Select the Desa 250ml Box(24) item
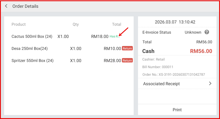This screenshot has height=119, width=220. [x=30, y=48]
